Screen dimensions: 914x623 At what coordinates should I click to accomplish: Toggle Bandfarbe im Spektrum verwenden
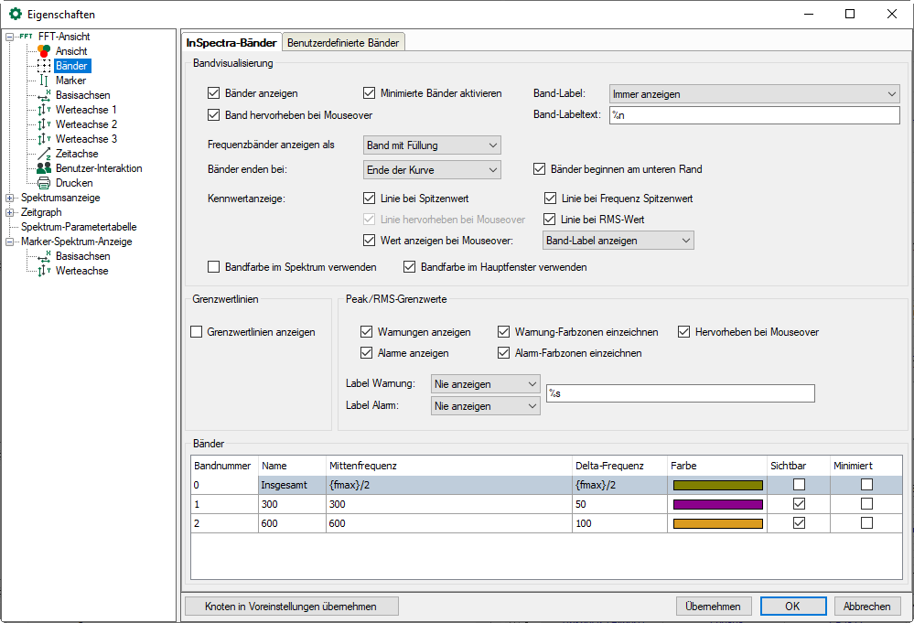click(x=214, y=267)
